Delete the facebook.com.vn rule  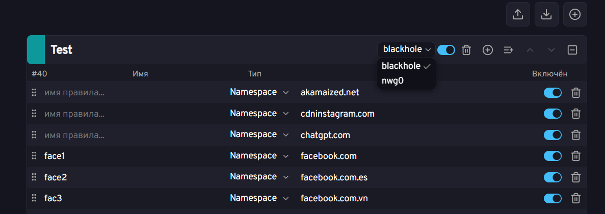coord(575,198)
